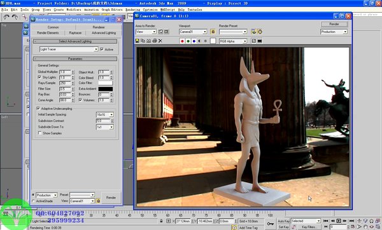Print the rendered image
The image size is (382, 230).
tap(155, 41)
